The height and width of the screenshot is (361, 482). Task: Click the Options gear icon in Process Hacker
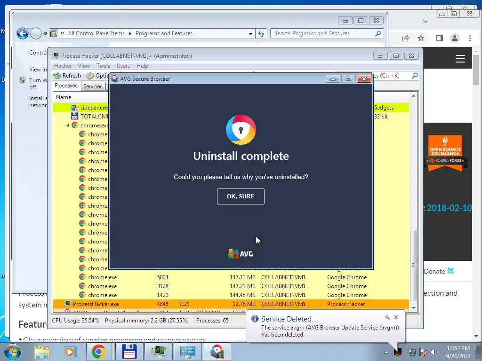coord(90,76)
